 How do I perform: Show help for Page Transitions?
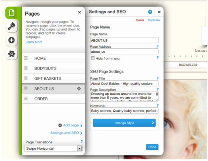click(82, 142)
